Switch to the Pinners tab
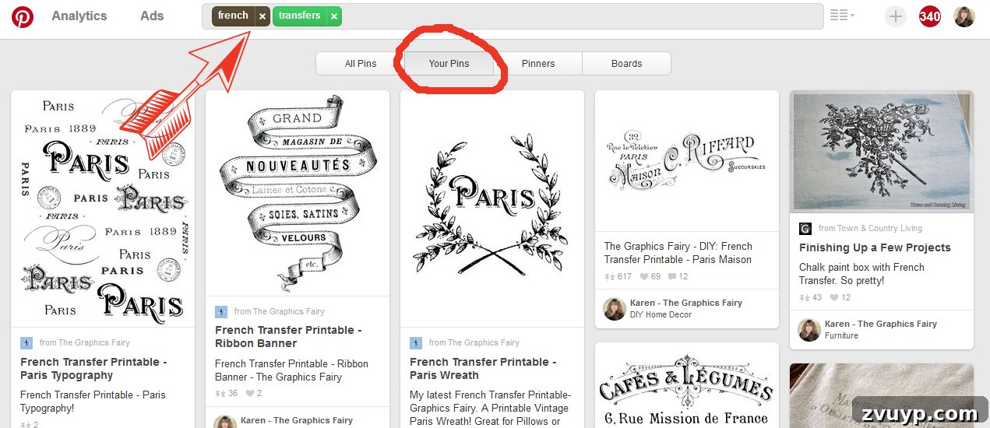This screenshot has height=428, width=990. point(538,64)
